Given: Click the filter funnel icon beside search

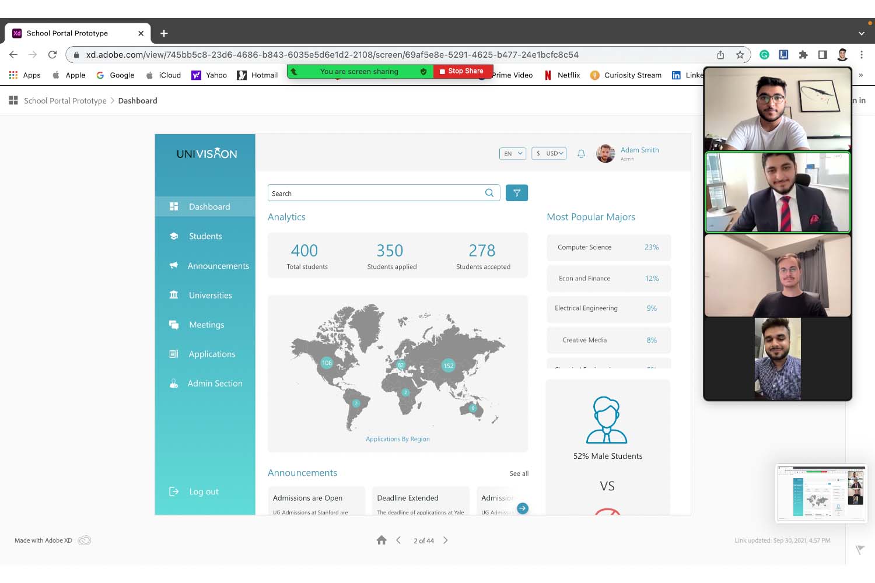Looking at the screenshot, I should coord(516,193).
